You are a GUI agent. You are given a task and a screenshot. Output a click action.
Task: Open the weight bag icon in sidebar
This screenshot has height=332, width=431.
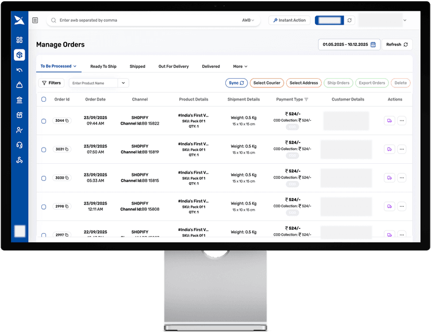(x=19, y=85)
